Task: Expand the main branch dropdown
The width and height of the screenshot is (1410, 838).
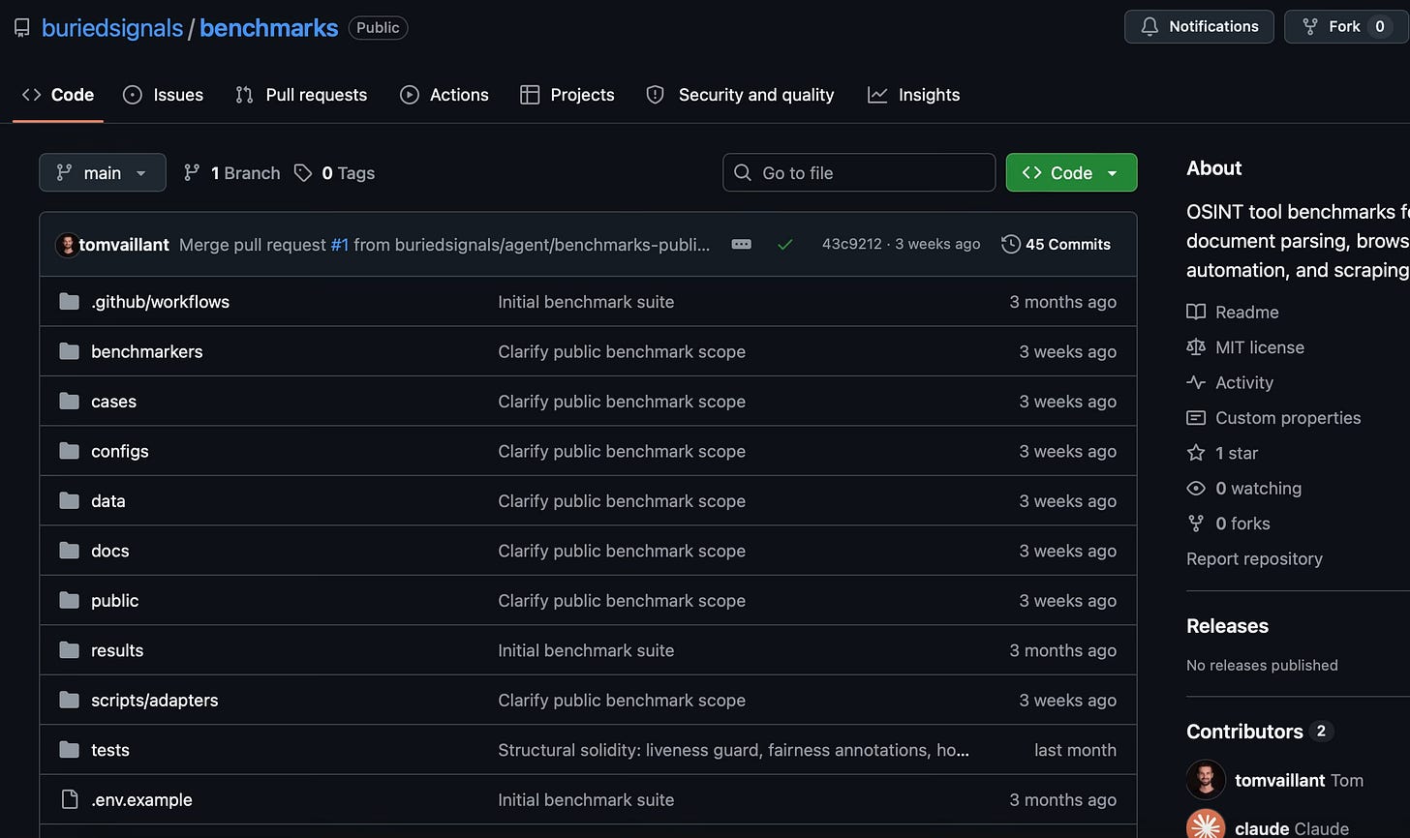Action: coord(103,172)
